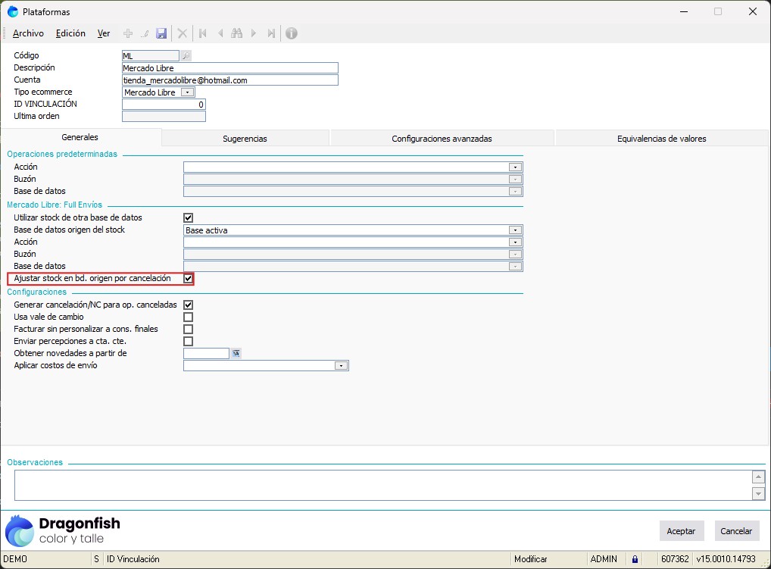The image size is (771, 569).
Task: Click the Save (floppy disk) toolbar icon
Action: tap(161, 33)
